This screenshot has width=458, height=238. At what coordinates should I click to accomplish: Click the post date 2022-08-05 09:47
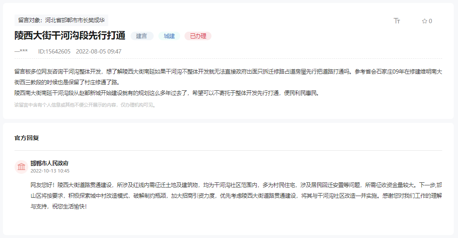click(x=99, y=51)
